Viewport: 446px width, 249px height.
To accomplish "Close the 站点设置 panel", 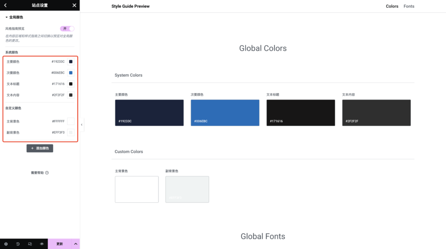I will pyautogui.click(x=74, y=5).
